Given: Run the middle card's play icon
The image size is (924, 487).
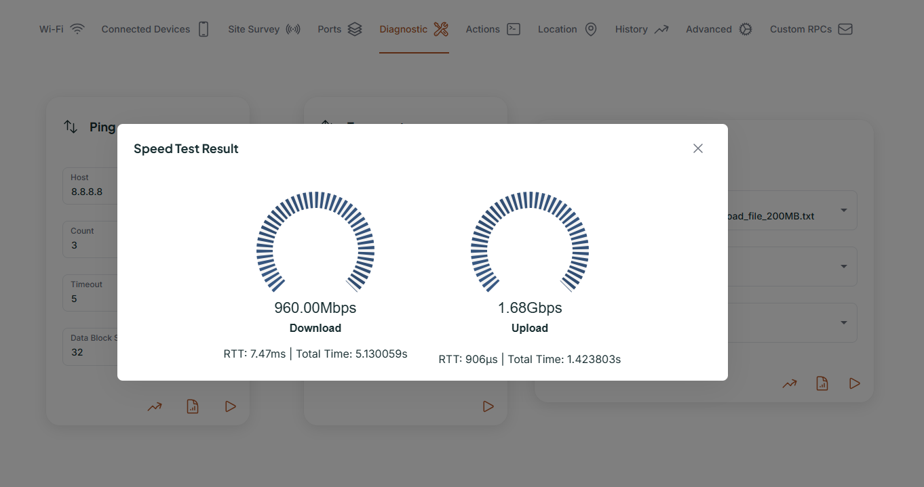Looking at the screenshot, I should coord(488,406).
